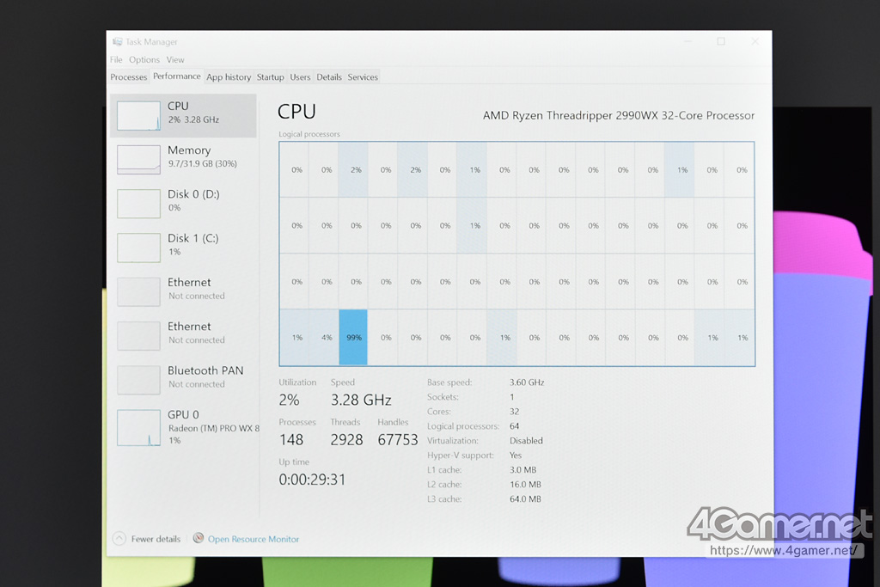Viewport: 880px width, 587px height.
Task: Click the Speed value 3.28 GHz
Action: pyautogui.click(x=361, y=401)
